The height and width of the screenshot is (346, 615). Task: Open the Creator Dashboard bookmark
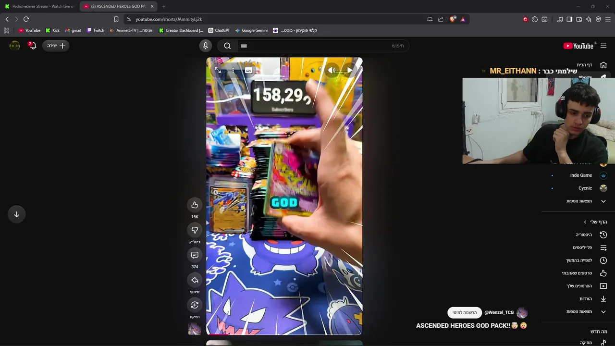coord(181,30)
